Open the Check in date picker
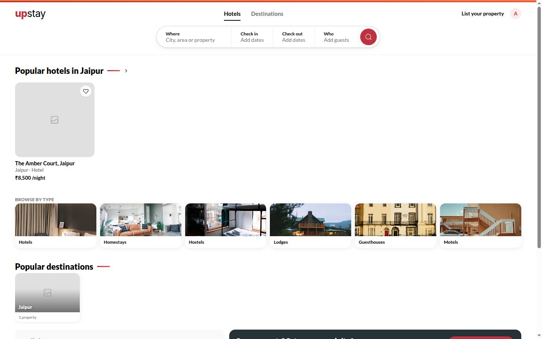The image size is (542, 339). pyautogui.click(x=252, y=37)
